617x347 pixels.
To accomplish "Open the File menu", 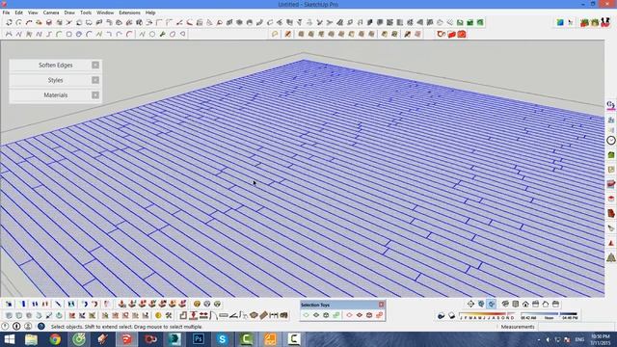I will tap(6, 13).
